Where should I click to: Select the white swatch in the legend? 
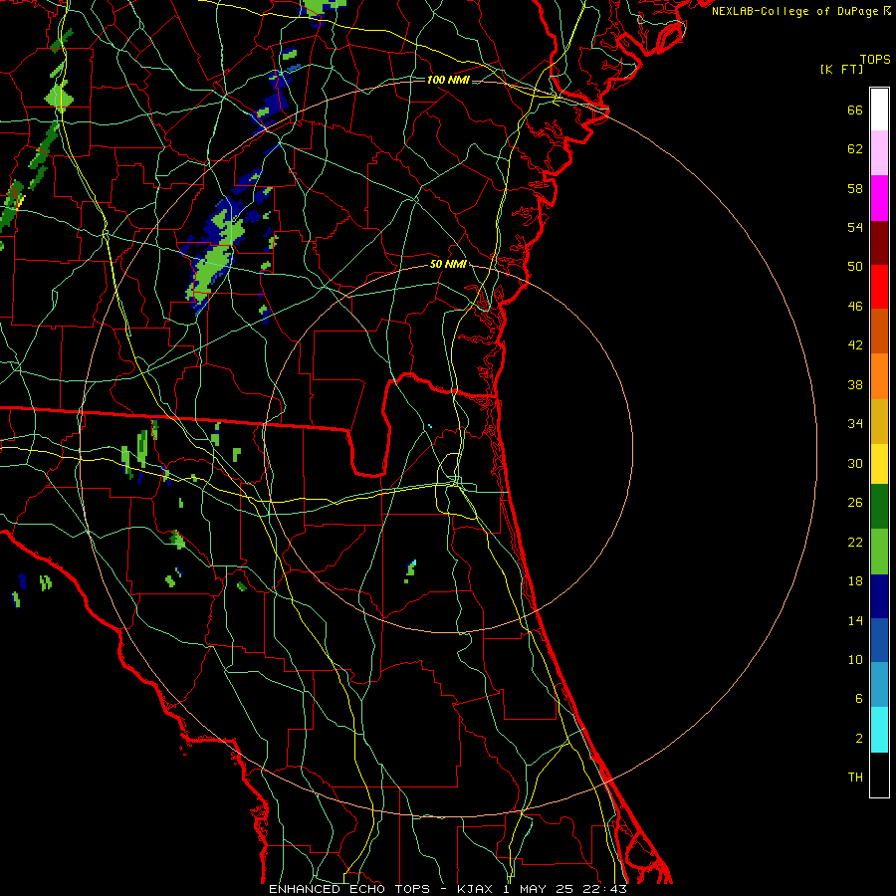point(879,110)
